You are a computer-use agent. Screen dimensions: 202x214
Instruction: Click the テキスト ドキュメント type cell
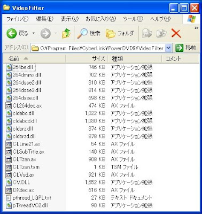[131, 197]
